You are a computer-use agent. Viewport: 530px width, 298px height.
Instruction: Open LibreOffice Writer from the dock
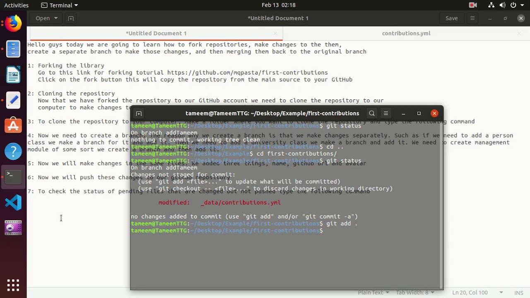pyautogui.click(x=13, y=75)
